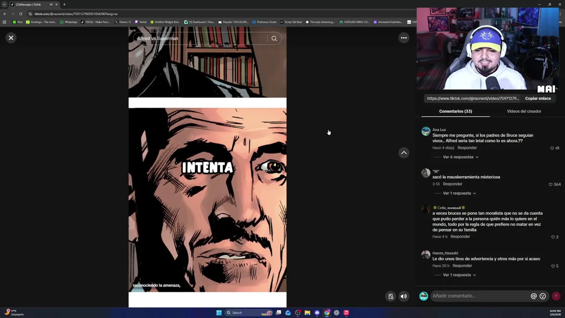Click the red post comment arrow

pos(556,296)
